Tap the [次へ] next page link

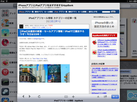(57, 21)
